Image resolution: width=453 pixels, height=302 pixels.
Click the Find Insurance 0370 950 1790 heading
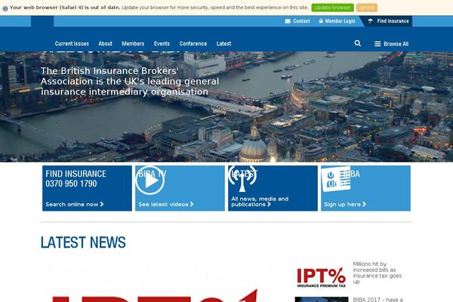(x=75, y=179)
